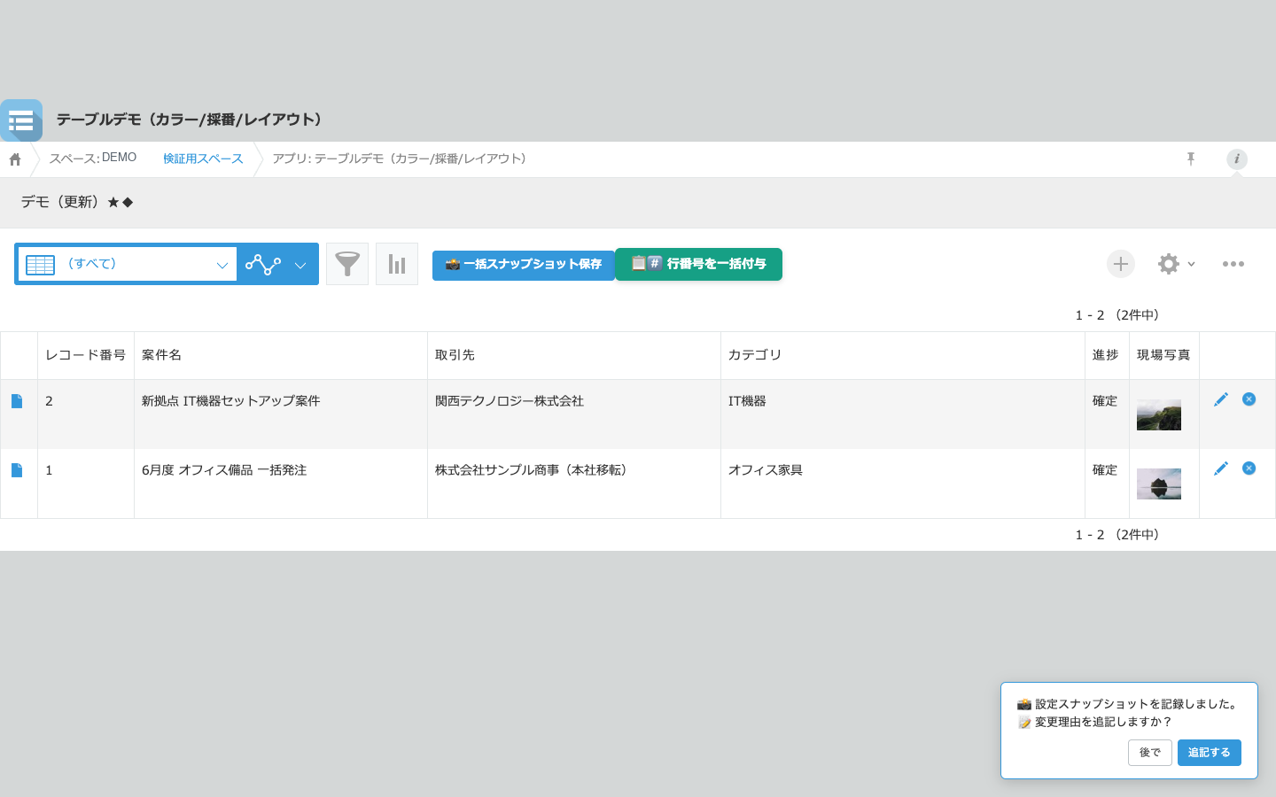The height and width of the screenshot is (797, 1276).
Task: Open the filter funnel icon
Action: tap(347, 264)
